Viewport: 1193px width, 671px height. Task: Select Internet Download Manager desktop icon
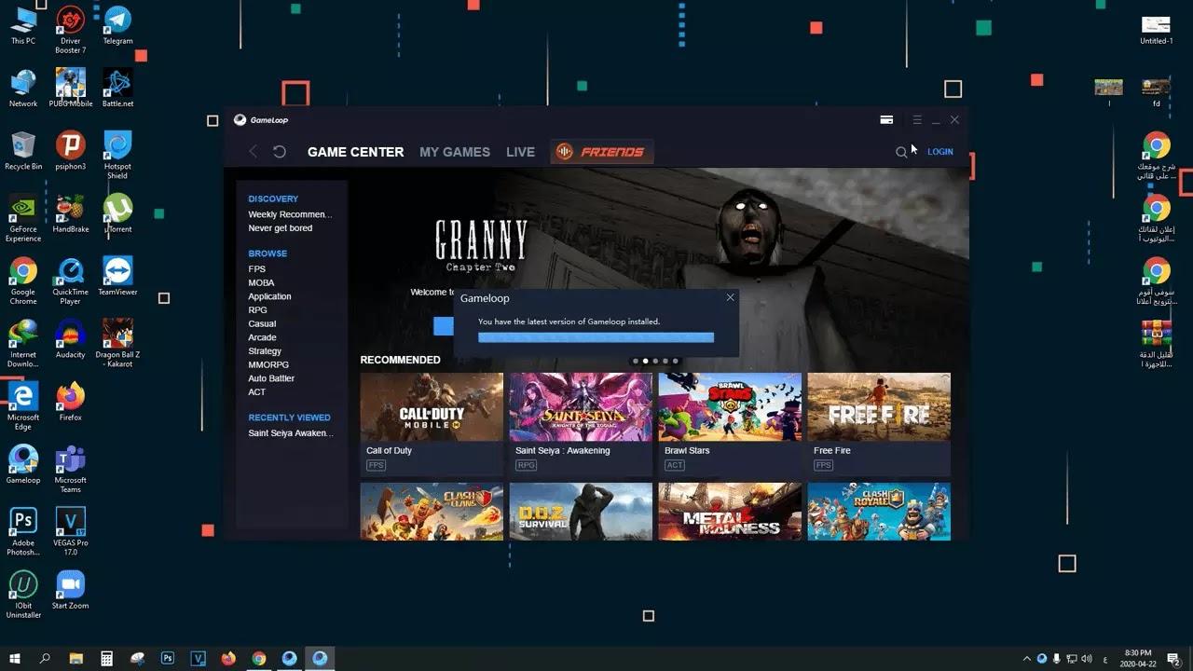(23, 344)
